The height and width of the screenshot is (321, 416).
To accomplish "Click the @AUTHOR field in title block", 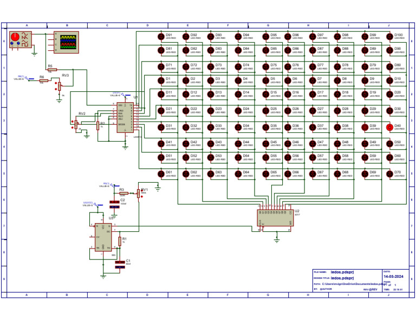I will pyautogui.click(x=326, y=289).
